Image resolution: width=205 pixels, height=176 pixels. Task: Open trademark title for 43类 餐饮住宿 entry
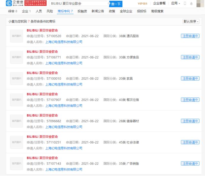click(42, 94)
